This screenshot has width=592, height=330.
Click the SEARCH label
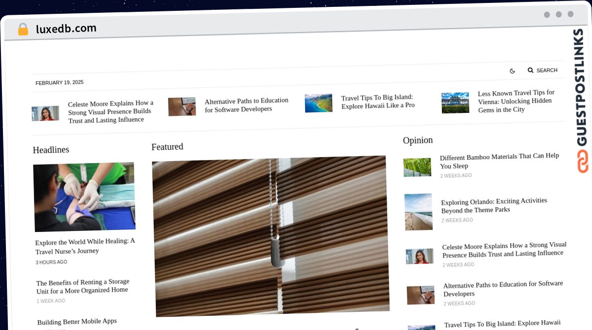(547, 70)
